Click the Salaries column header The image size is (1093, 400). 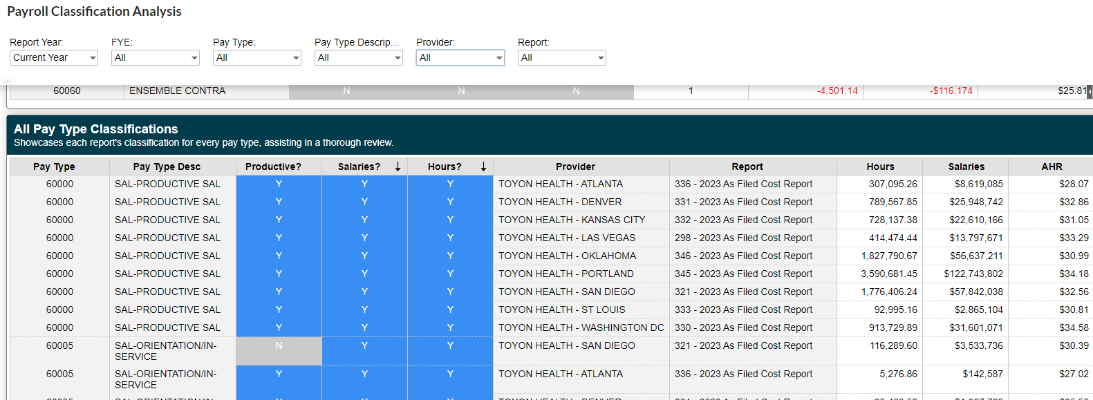pyautogui.click(x=965, y=166)
